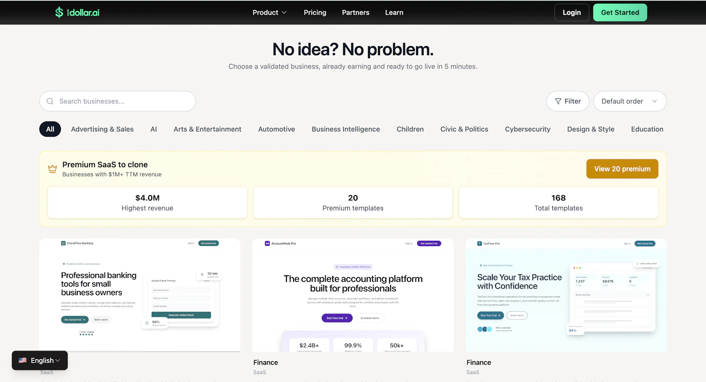Click the Get Started button
Image resolution: width=706 pixels, height=382 pixels.
coord(620,12)
